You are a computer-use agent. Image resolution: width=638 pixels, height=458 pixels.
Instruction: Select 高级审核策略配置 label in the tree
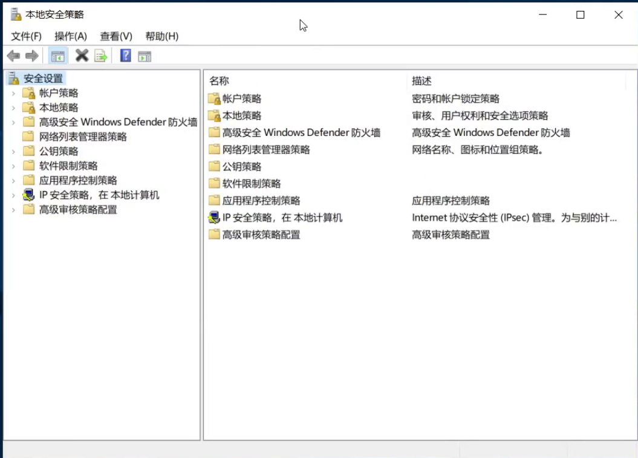[x=78, y=210]
